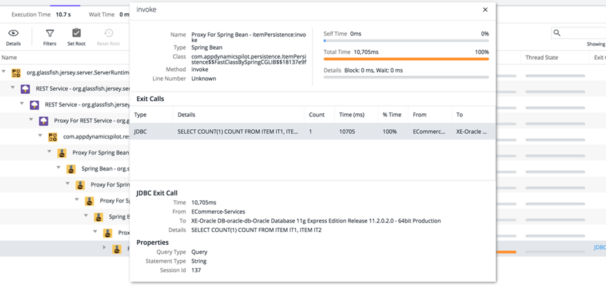Sort exit calls by To column
606x286 pixels.
pos(459,115)
